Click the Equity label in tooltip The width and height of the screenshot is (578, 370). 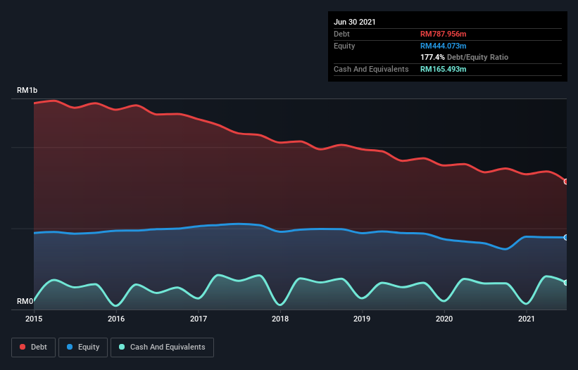click(344, 46)
